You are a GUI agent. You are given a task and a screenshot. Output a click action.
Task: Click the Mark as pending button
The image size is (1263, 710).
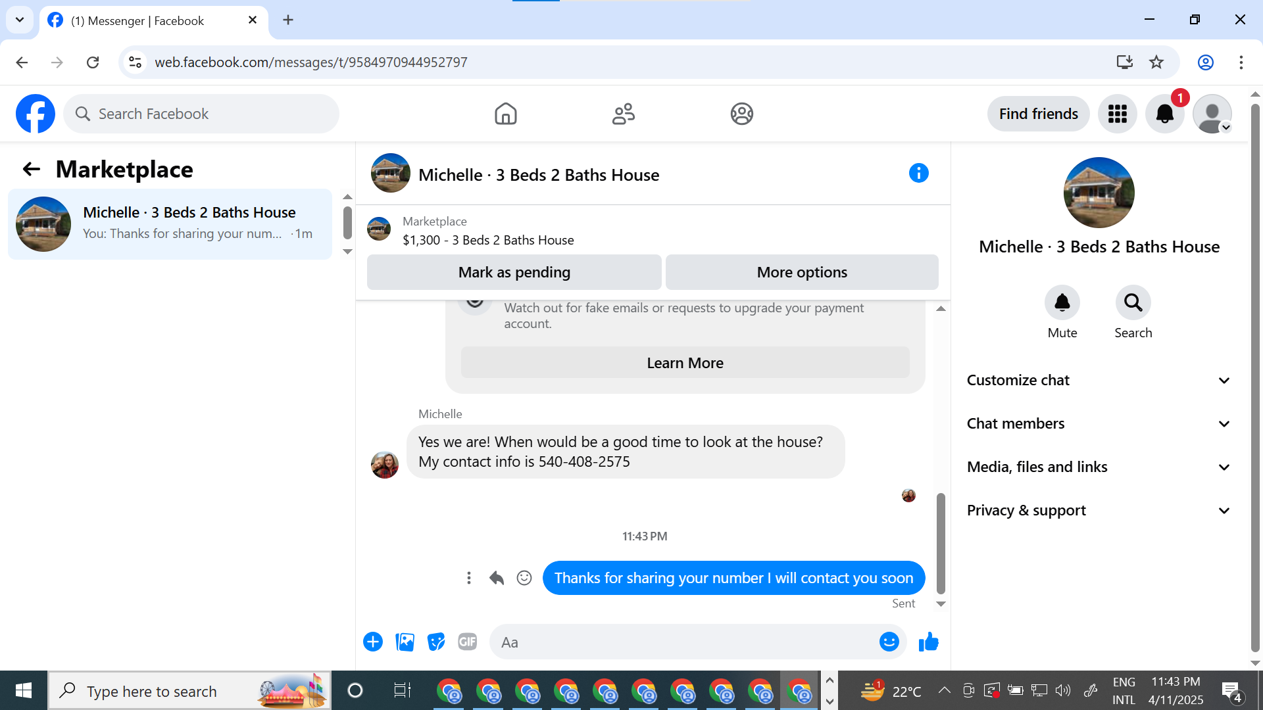click(x=514, y=272)
